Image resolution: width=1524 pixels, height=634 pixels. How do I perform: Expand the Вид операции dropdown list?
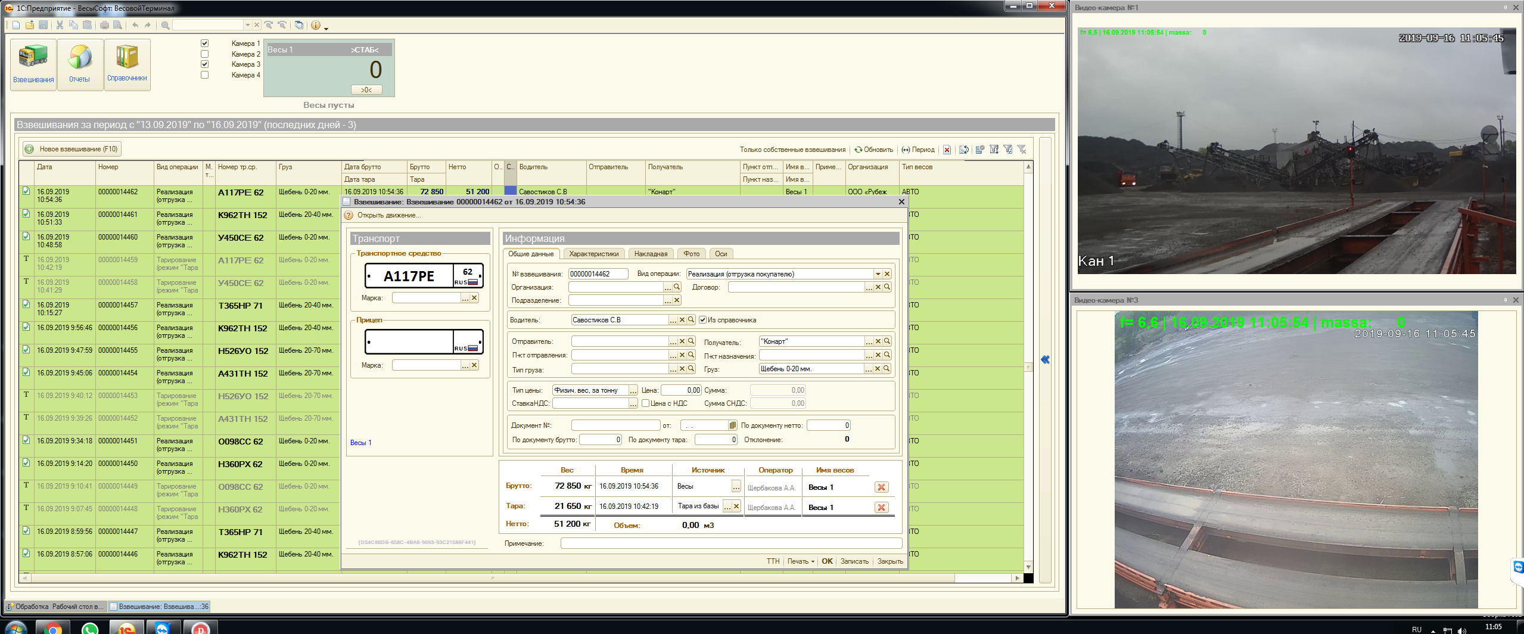[x=878, y=274]
